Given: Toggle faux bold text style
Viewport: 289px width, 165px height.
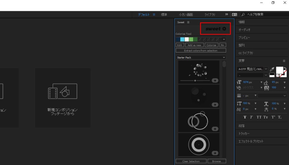Looking at the screenshot, I should coord(245,117).
